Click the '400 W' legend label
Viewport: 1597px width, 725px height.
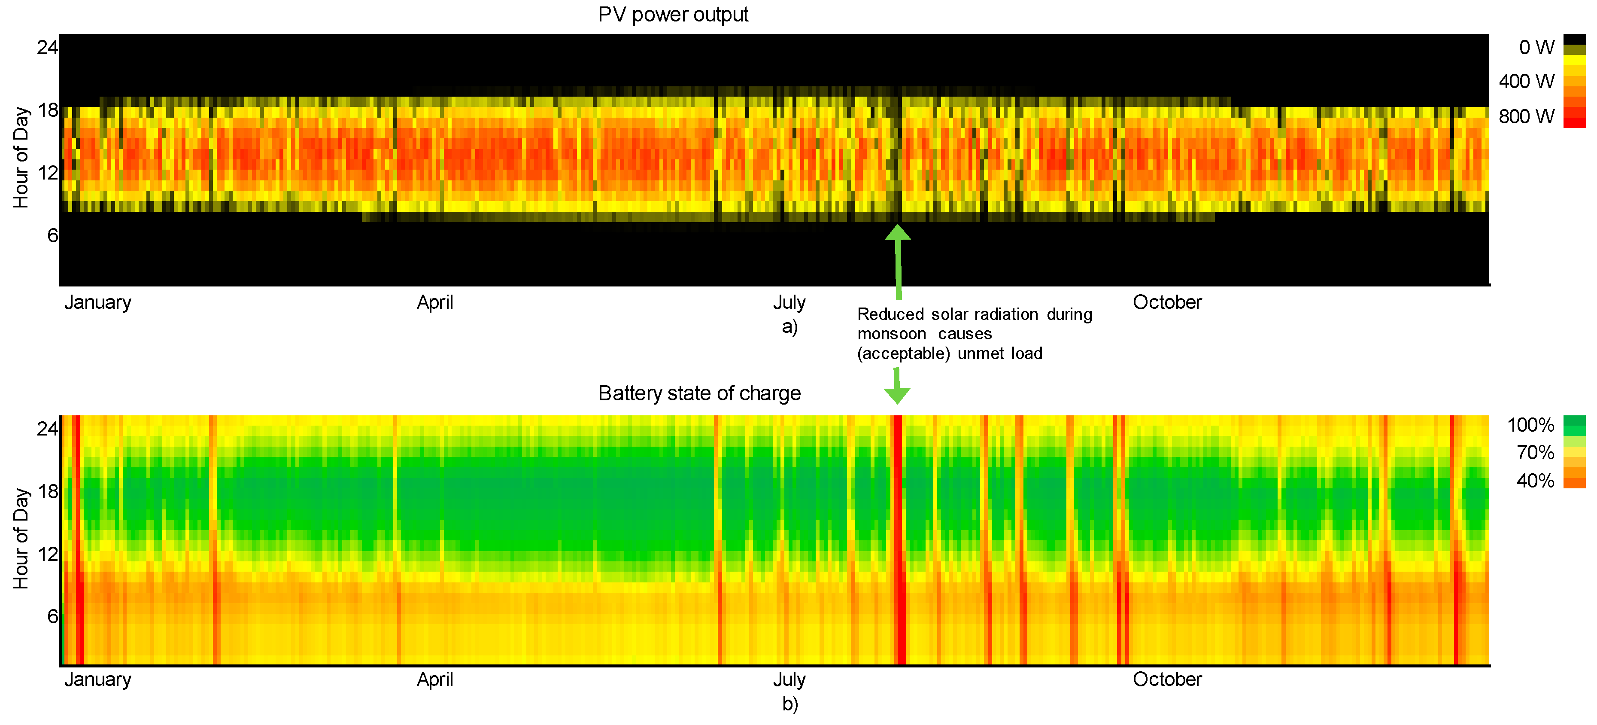pyautogui.click(x=1526, y=81)
